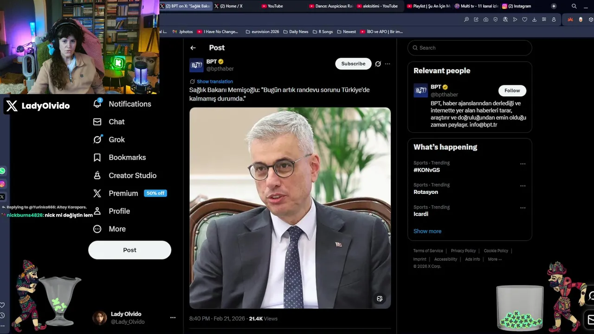Open Accessibility footer link

click(445, 259)
